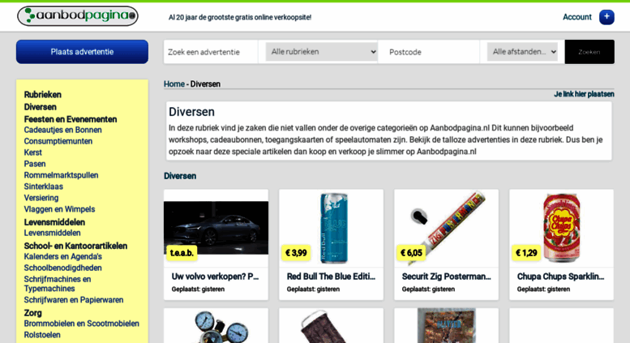Click the t.e.a.b. price tag
The height and width of the screenshot is (343, 630).
pyautogui.click(x=182, y=253)
